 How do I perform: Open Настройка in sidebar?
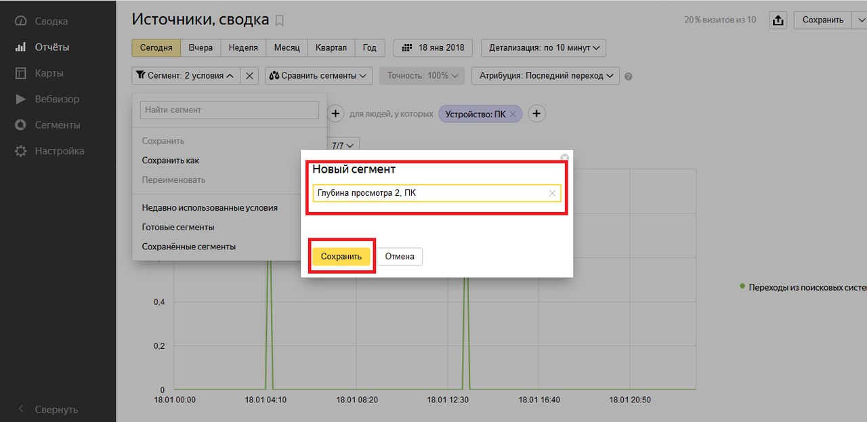pos(60,150)
